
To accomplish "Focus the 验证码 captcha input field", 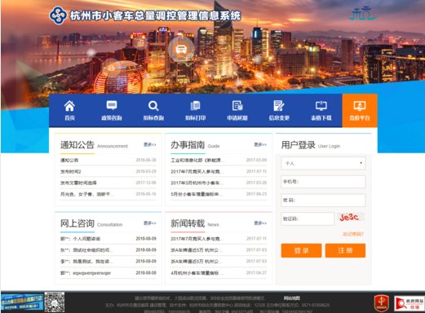I will point(308,218).
